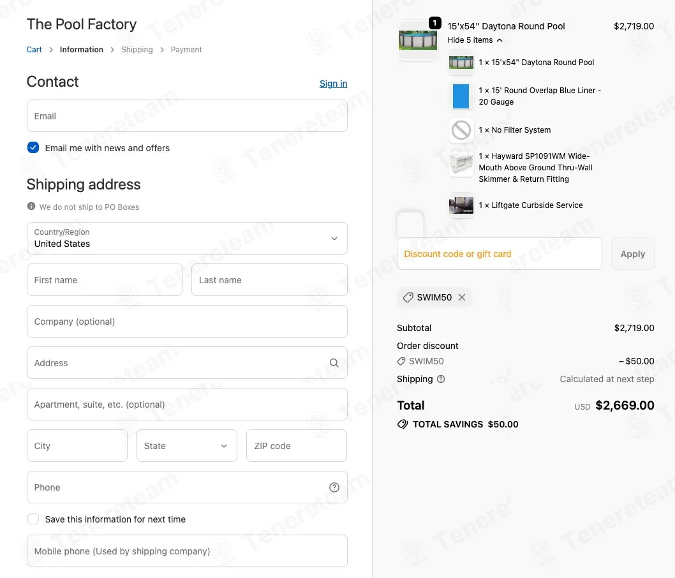Click the blue overlap liner thumbnail
The width and height of the screenshot is (675, 578).
click(461, 96)
